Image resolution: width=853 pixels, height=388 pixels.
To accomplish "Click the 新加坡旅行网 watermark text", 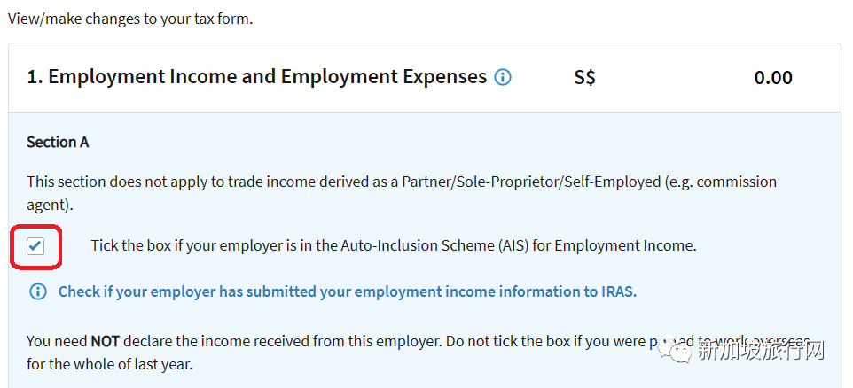I will pos(761,351).
